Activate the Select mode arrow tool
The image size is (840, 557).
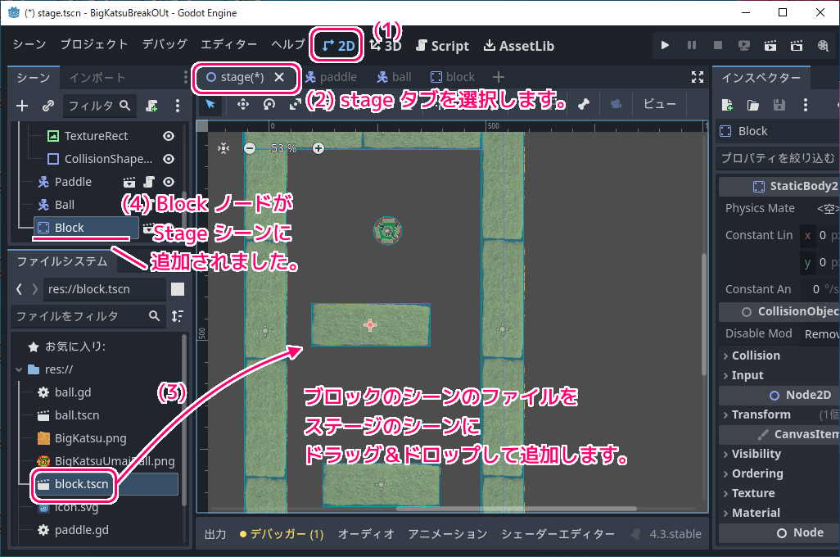tap(210, 104)
